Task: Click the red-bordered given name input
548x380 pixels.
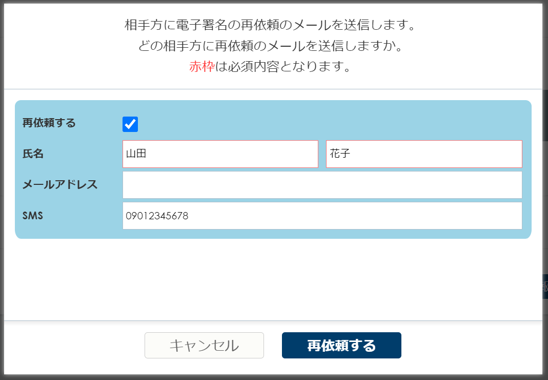Action: [423, 154]
